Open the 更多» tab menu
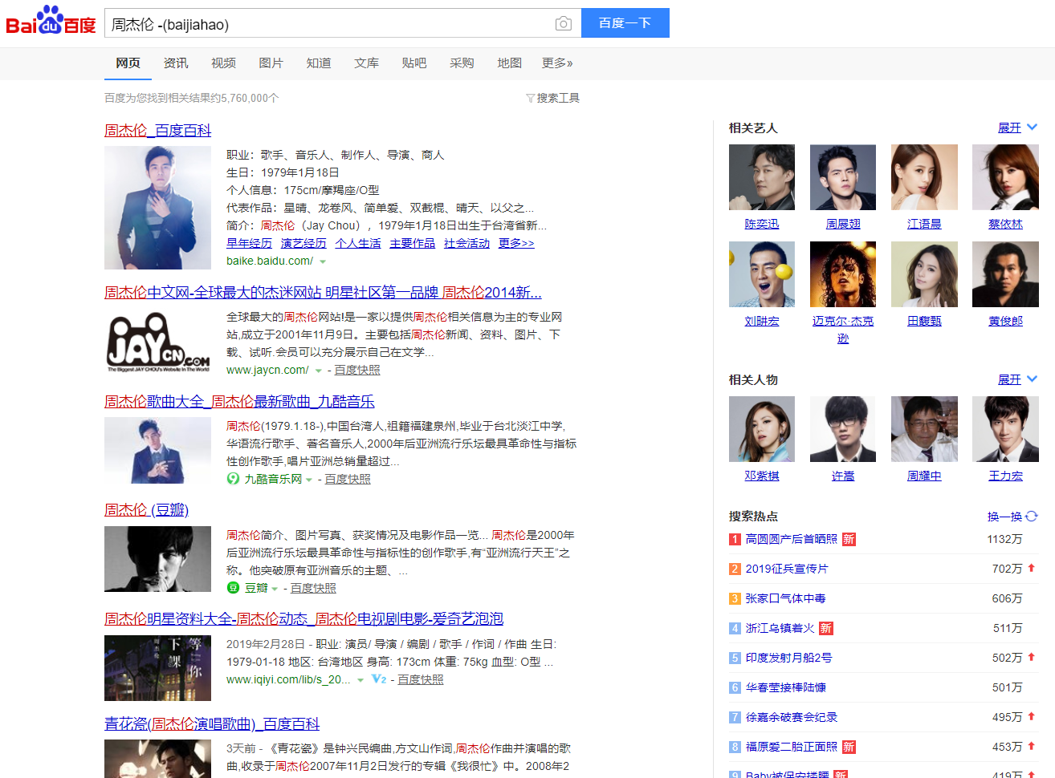Viewport: 1055px width, 778px height. pos(557,63)
